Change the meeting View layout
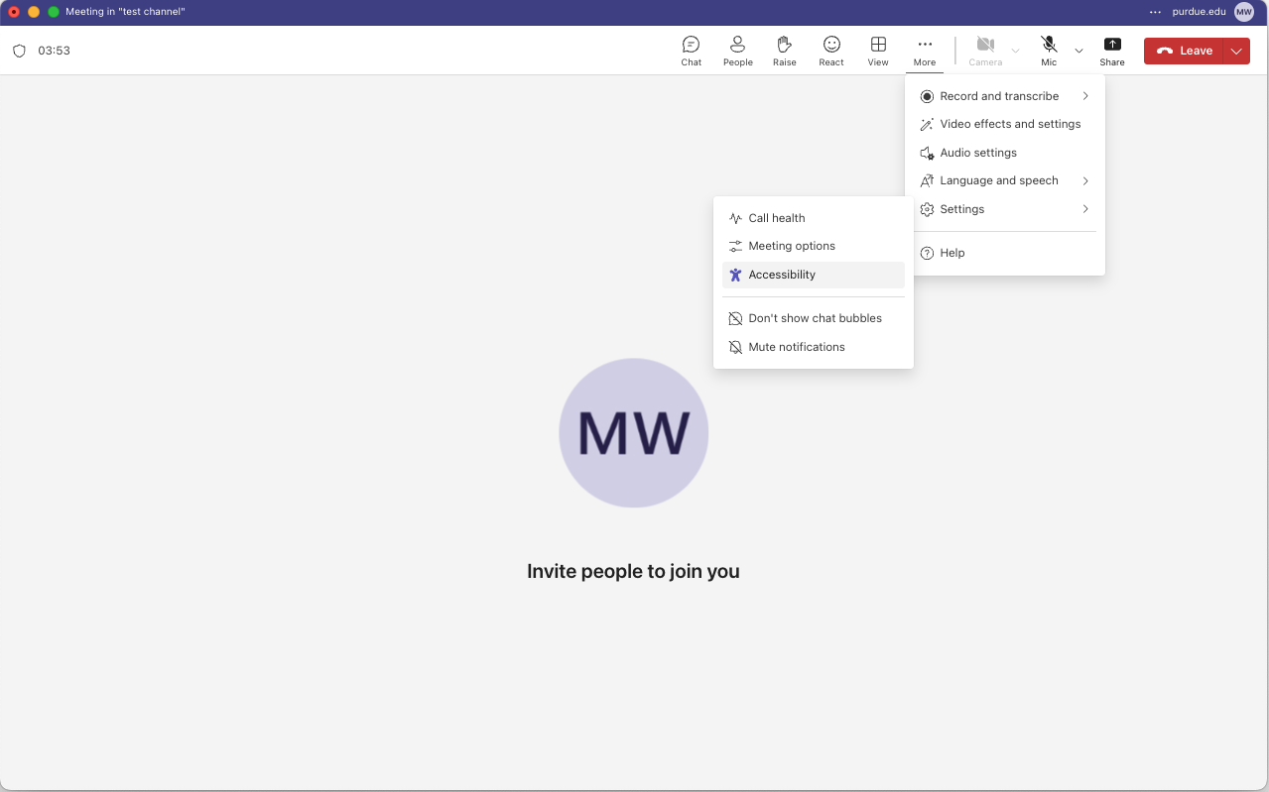This screenshot has width=1269, height=792. point(878,51)
